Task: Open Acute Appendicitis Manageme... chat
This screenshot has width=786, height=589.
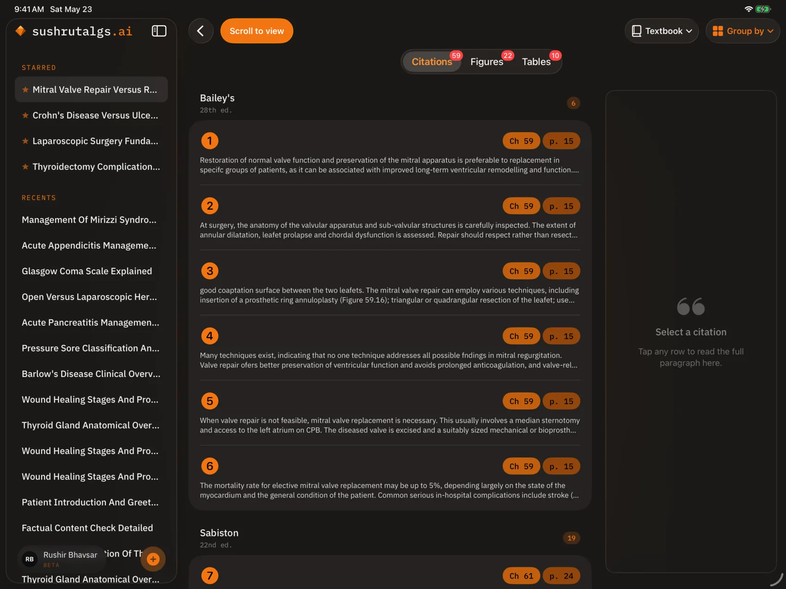Action: click(x=91, y=245)
